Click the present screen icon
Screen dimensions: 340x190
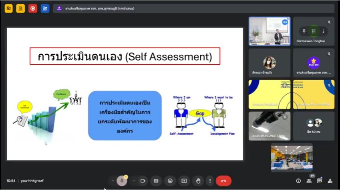click(x=184, y=181)
